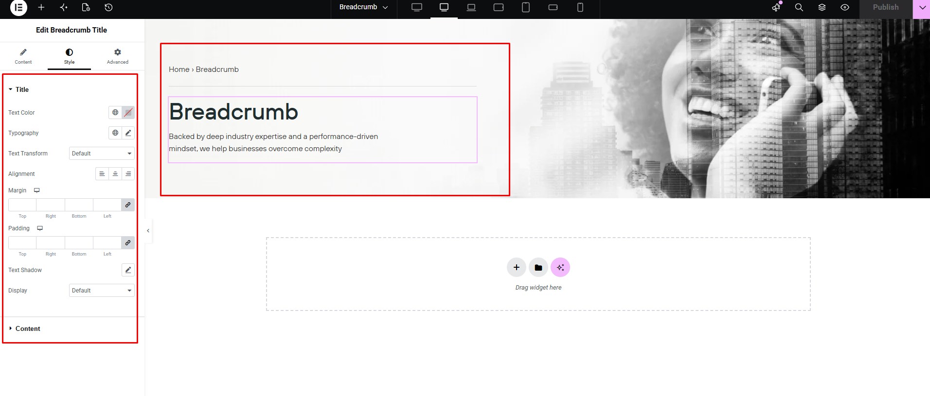Click the sparkle icon next to add element
The image size is (930, 396).
[x=64, y=7]
